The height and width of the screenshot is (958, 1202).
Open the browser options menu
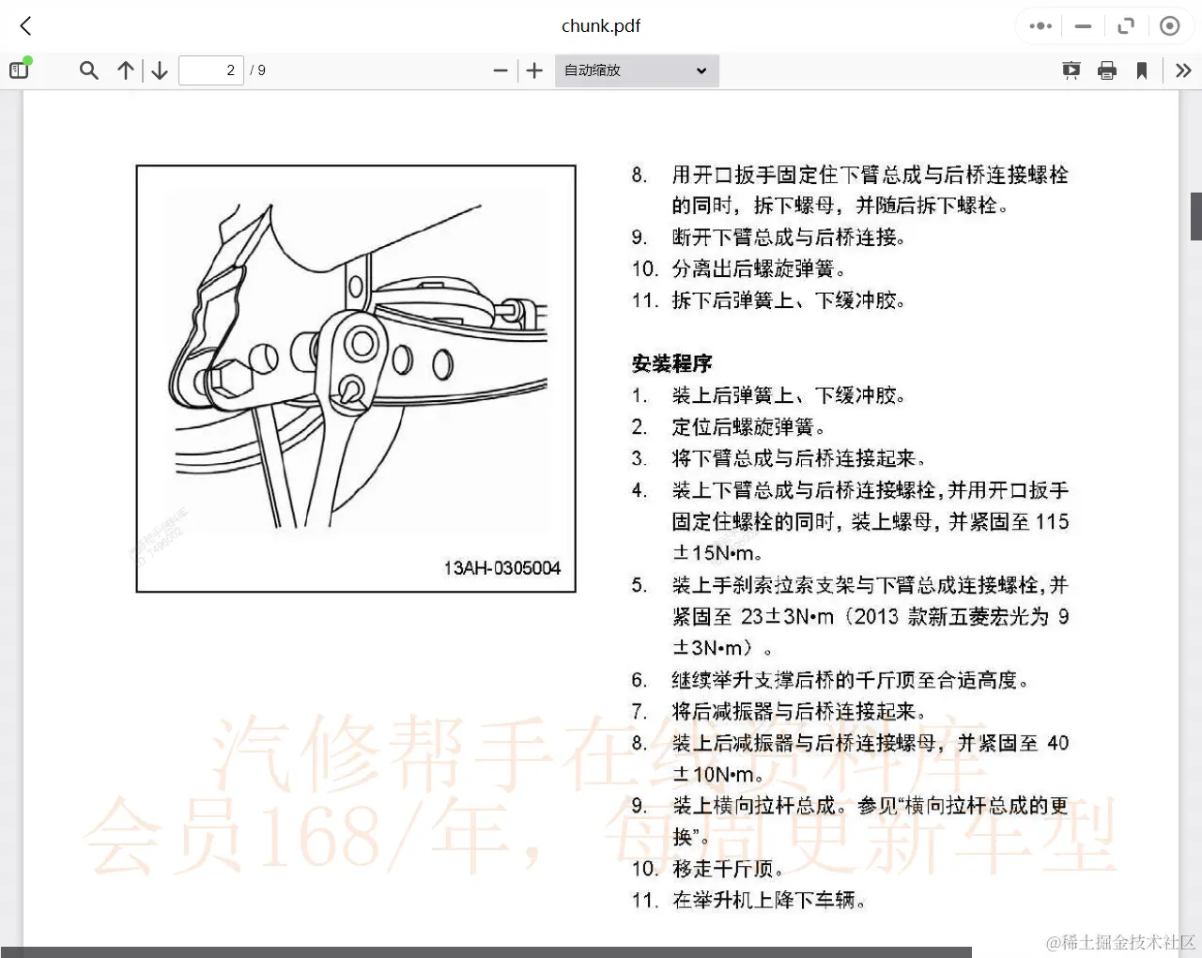1039,25
